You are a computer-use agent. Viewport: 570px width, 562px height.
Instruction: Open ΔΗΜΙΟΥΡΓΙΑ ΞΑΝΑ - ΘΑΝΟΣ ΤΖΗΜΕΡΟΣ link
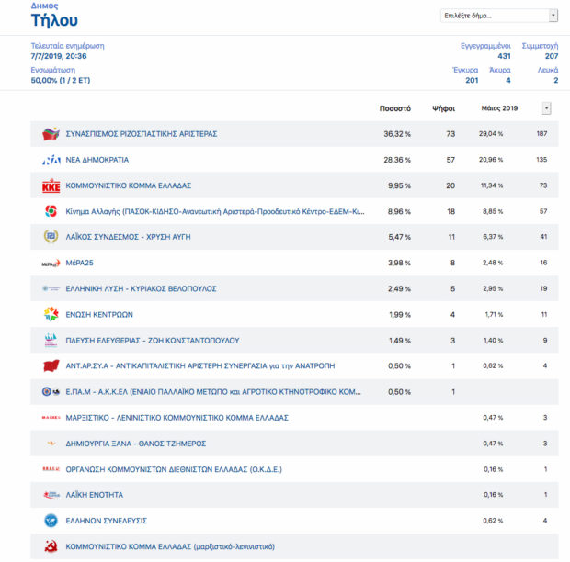tap(135, 444)
